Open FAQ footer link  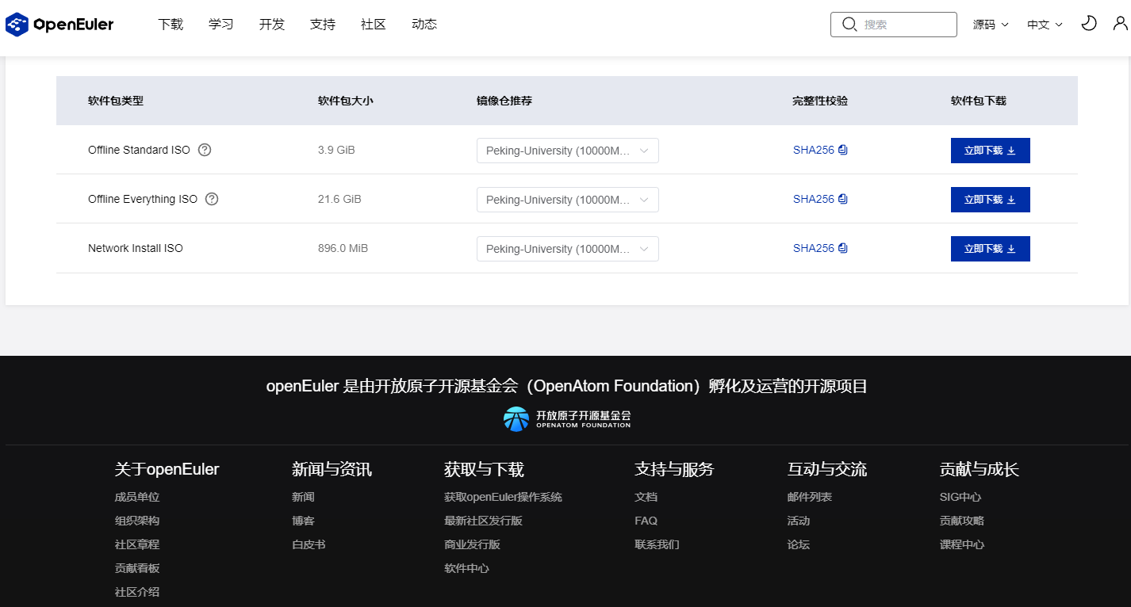[646, 521]
